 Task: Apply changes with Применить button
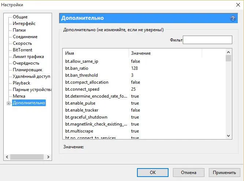click(x=224, y=173)
